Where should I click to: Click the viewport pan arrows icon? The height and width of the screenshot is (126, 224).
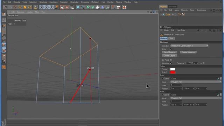[x=148, y=12]
